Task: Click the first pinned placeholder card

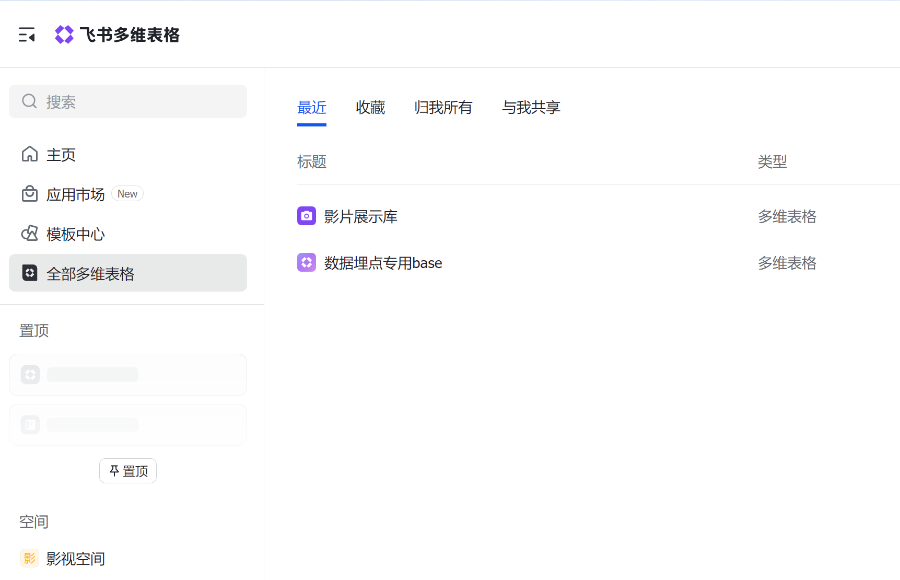Action: pos(128,375)
